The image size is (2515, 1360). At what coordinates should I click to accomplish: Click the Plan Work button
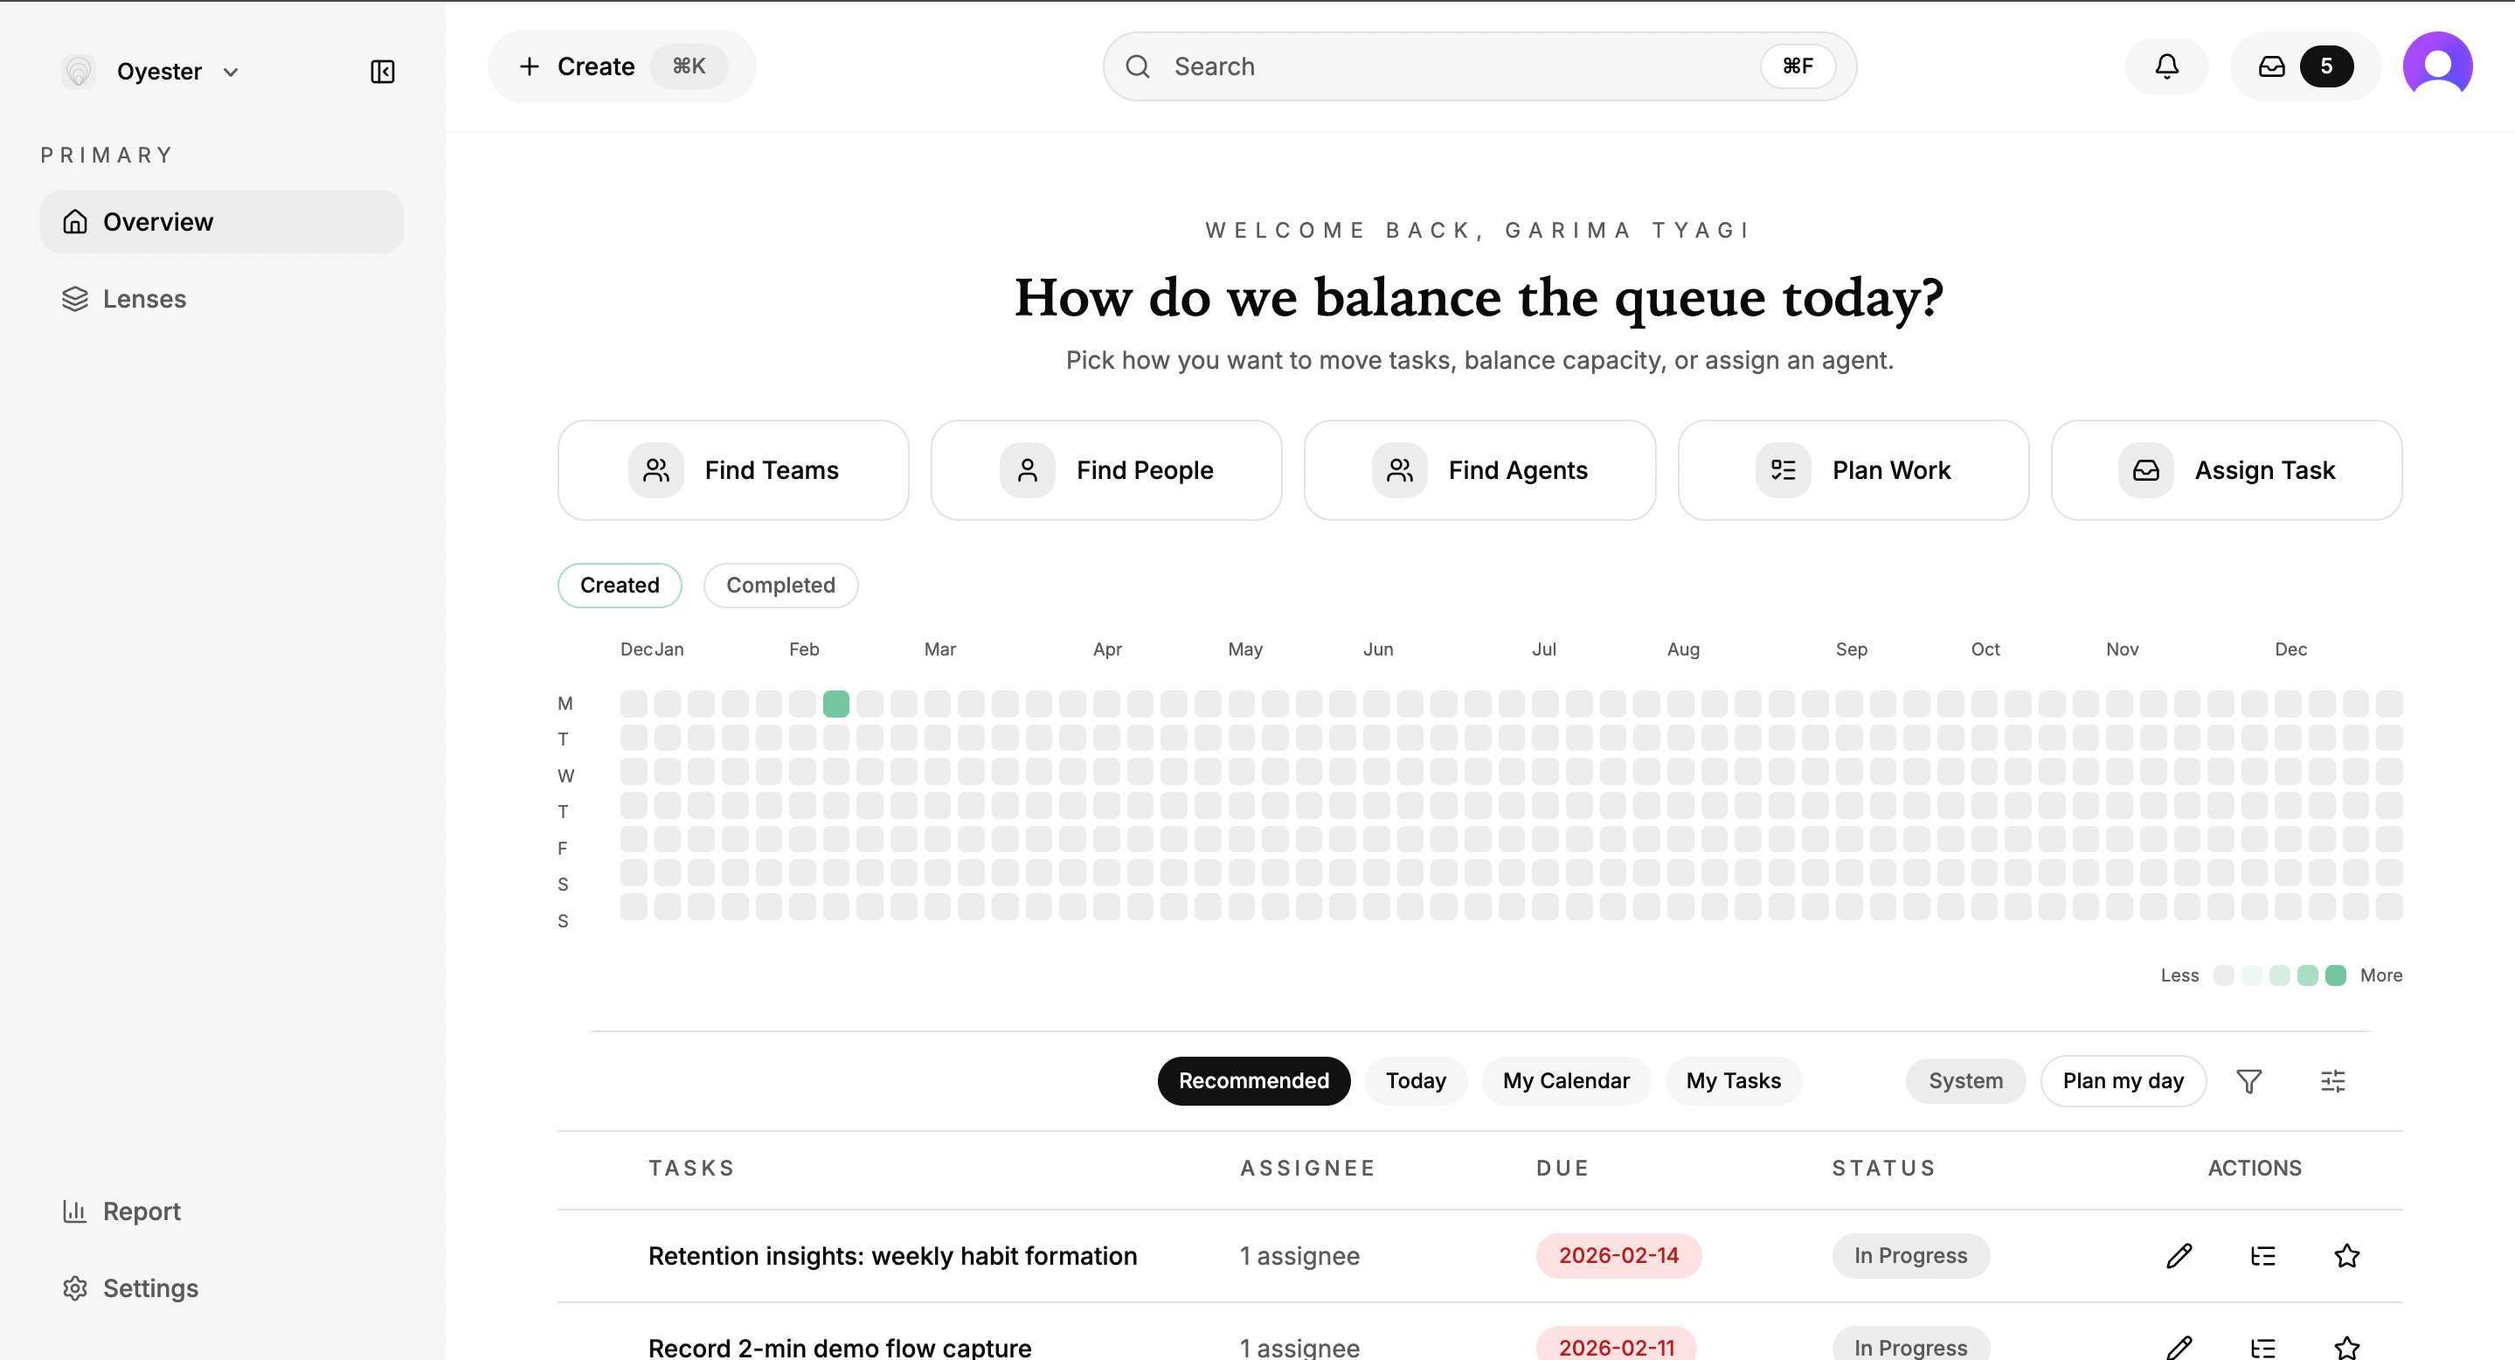click(x=1852, y=469)
